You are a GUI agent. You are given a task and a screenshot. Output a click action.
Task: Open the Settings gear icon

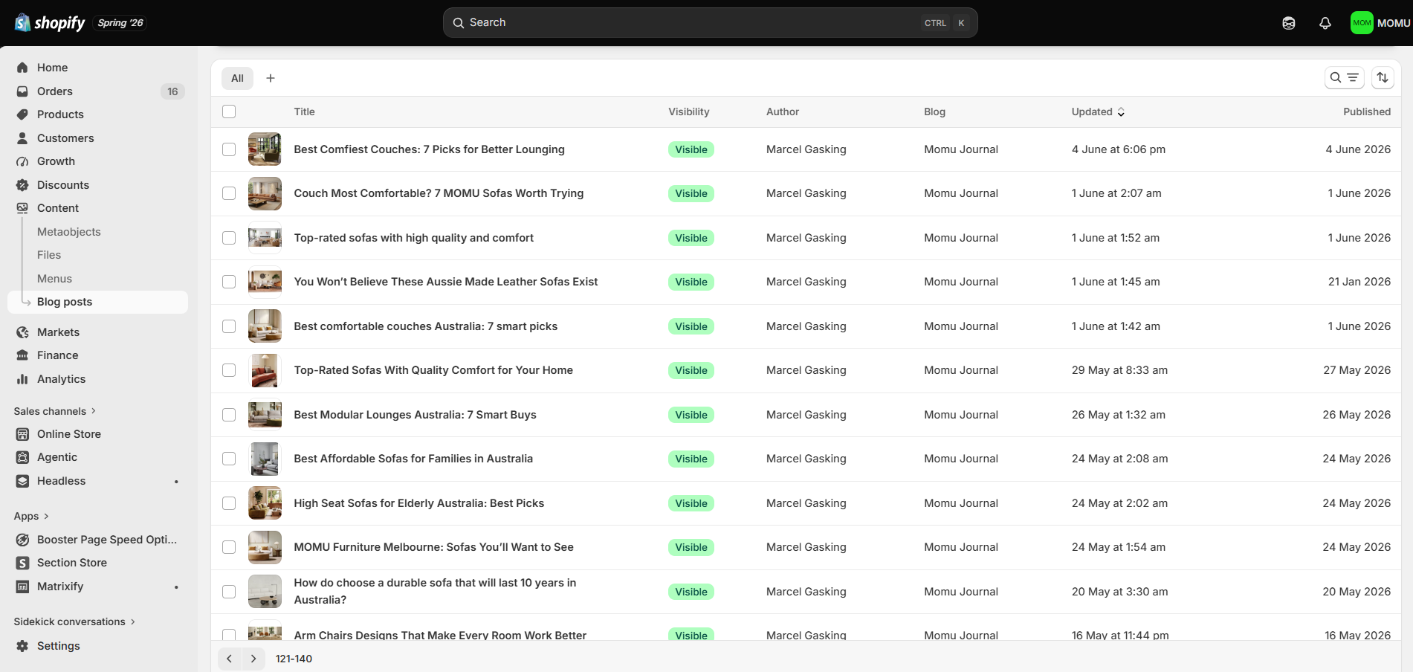point(22,646)
